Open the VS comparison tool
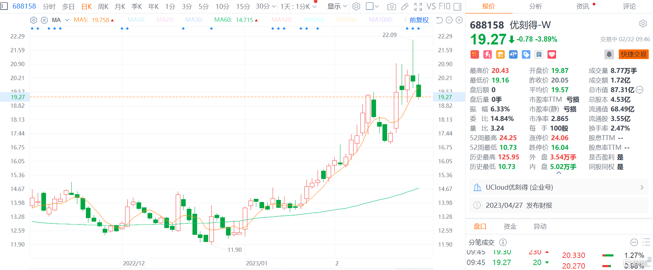Image resolution: width=653 pixels, height=270 pixels. click(x=431, y=6)
